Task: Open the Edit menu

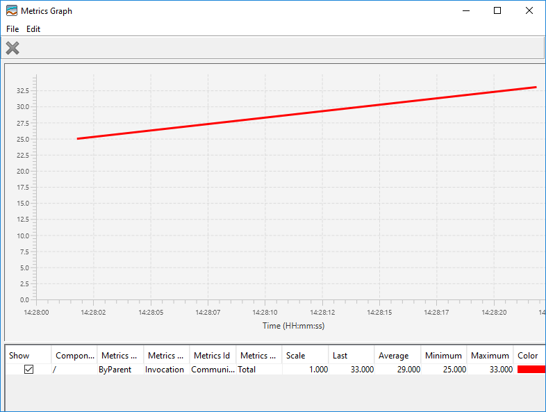Action: tap(33, 29)
